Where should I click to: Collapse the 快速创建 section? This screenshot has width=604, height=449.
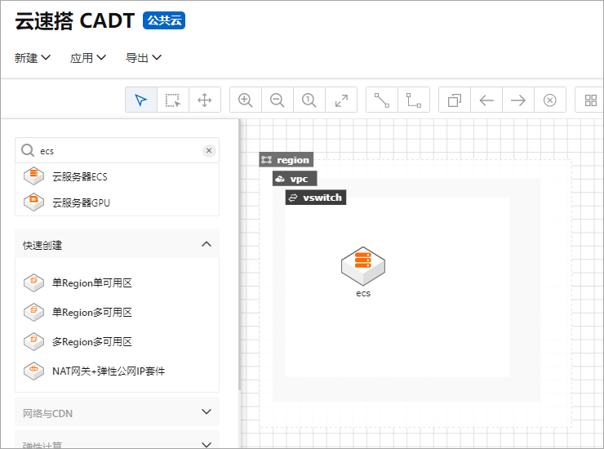tap(117, 244)
